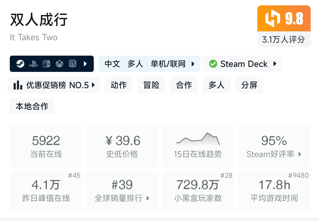Click the 3.1万人评分 rating count
The width and height of the screenshot is (319, 221).
[x=284, y=39]
